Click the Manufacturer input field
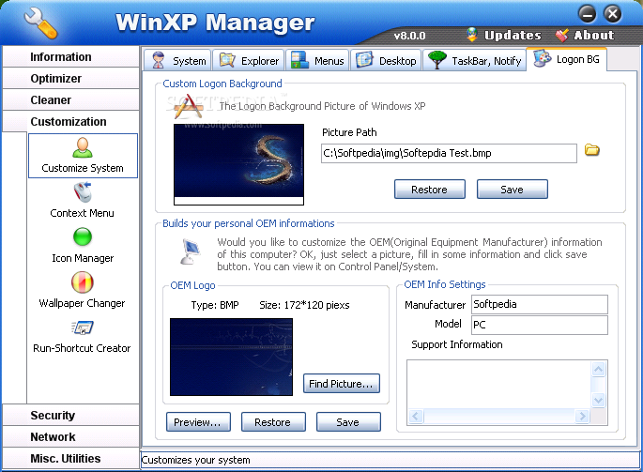Image resolution: width=643 pixels, height=472 pixels. pyautogui.click(x=539, y=304)
